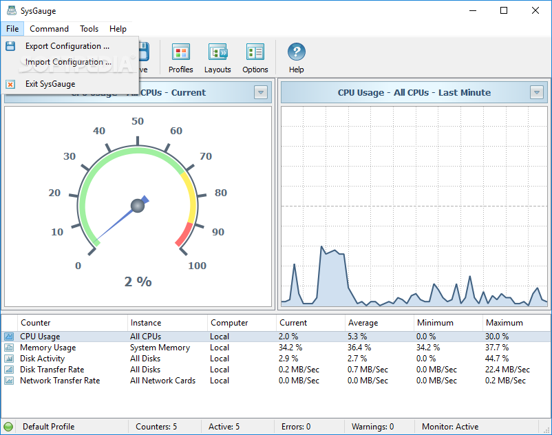The height and width of the screenshot is (435, 552).
Task: Open Profiles from the toolbar
Action: click(x=180, y=58)
